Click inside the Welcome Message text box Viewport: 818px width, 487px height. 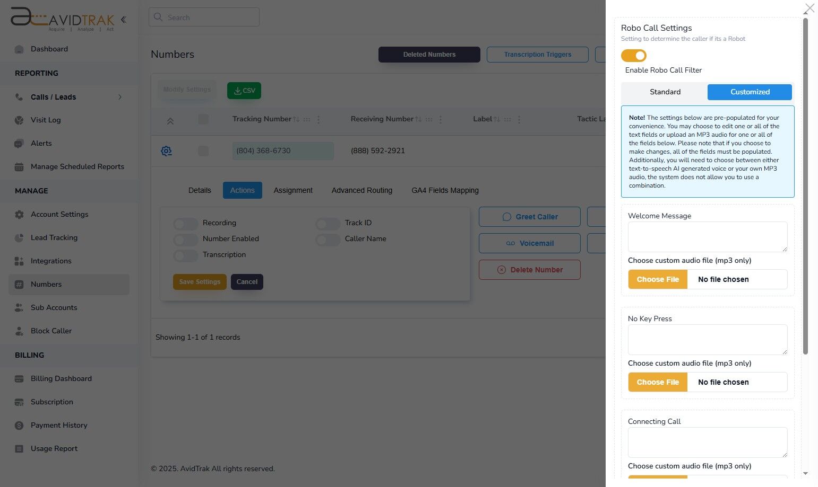707,236
